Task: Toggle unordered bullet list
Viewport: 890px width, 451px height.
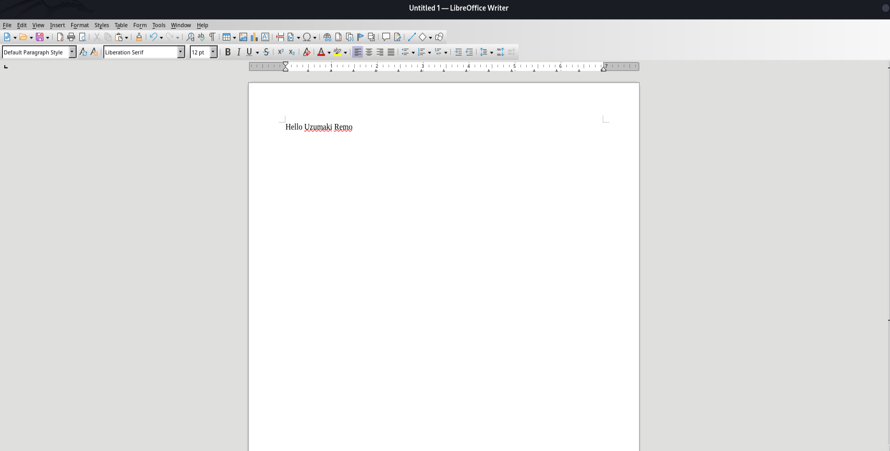Action: coord(405,52)
